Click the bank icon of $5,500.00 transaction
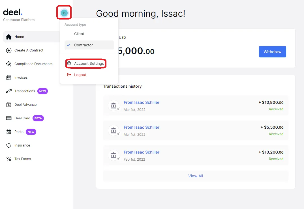 coord(114,130)
